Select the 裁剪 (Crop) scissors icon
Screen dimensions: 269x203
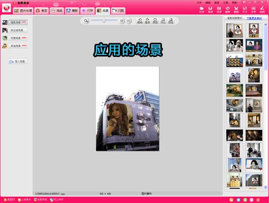pyautogui.click(x=236, y=10)
